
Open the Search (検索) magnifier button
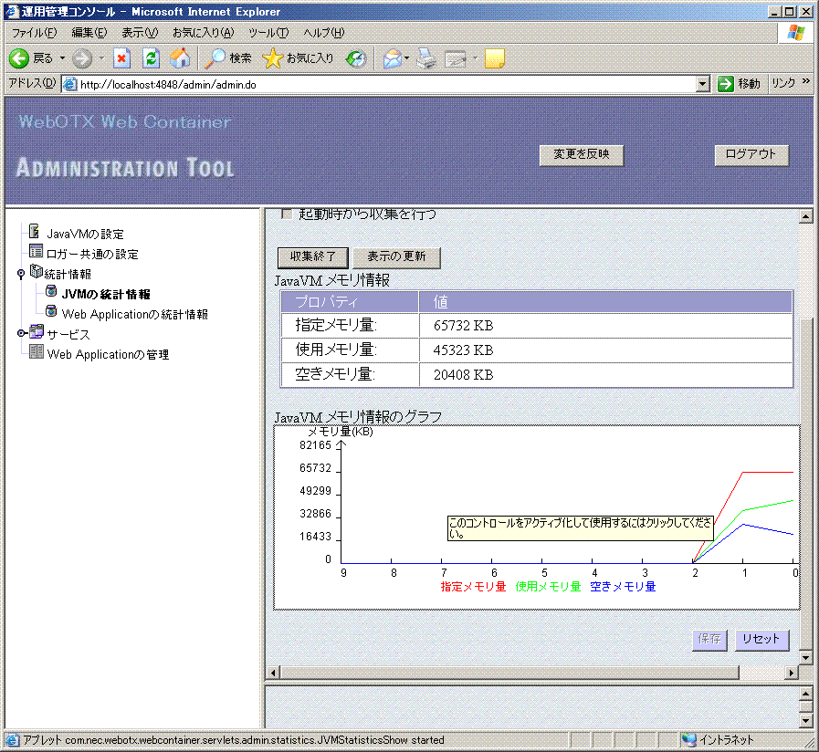point(228,58)
